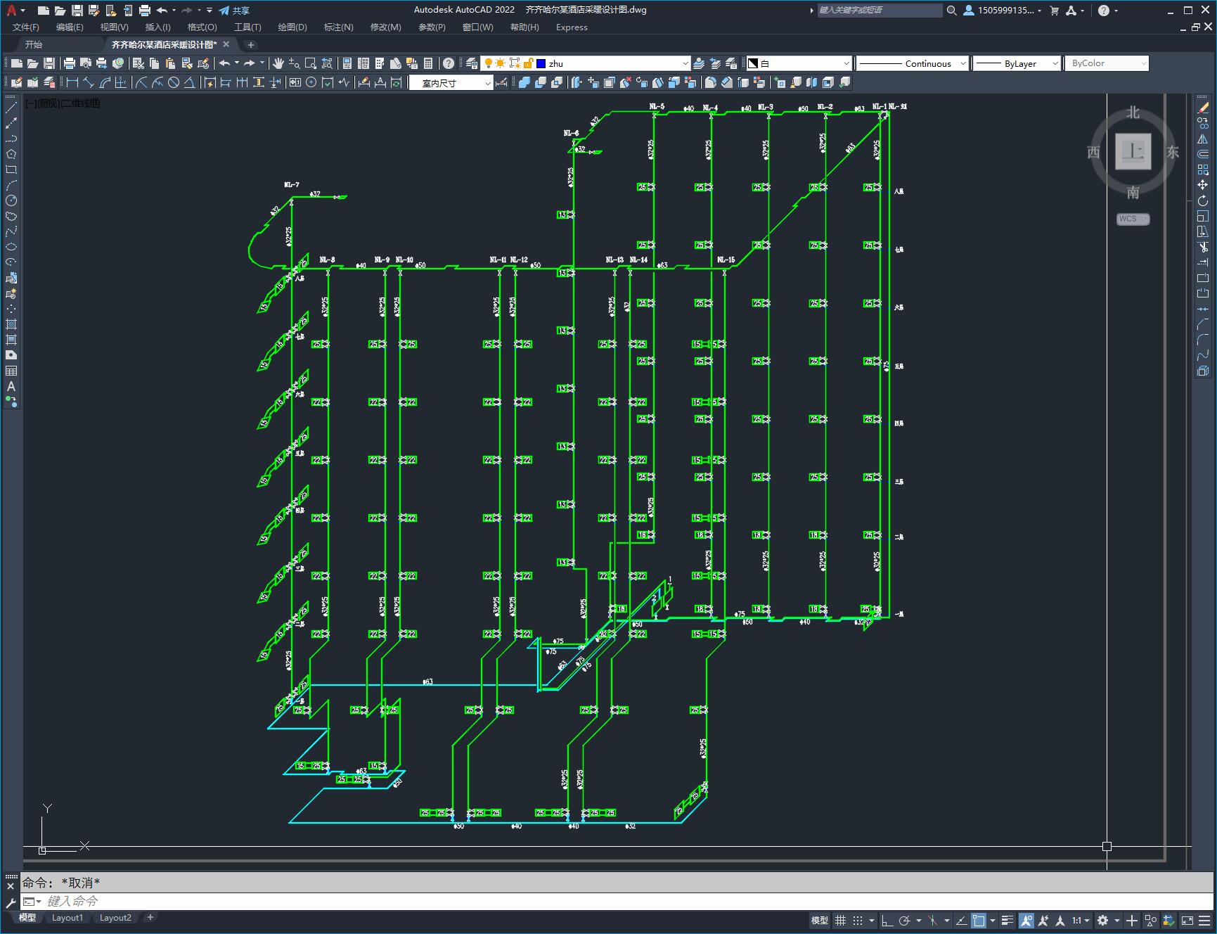Activate the Pan hand tool
The width and height of the screenshot is (1217, 934).
pos(278,63)
